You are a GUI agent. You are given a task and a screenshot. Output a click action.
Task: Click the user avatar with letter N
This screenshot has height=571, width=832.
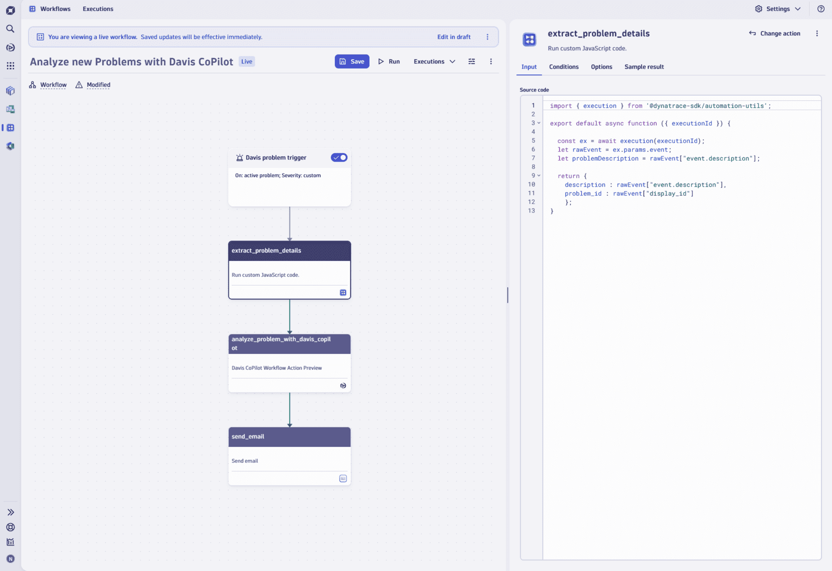click(10, 559)
